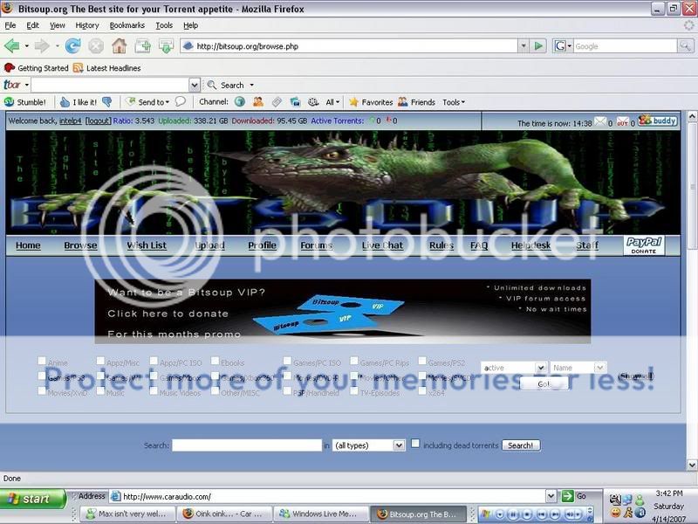
Task: Stop playback in taskbar media player
Action: tap(528, 514)
